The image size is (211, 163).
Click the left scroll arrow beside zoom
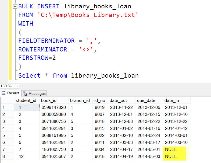(x=22, y=86)
